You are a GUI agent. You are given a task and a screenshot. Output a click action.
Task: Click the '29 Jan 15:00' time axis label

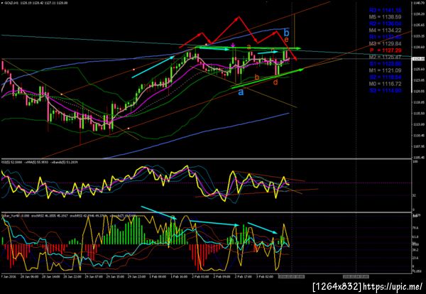click(x=115, y=277)
